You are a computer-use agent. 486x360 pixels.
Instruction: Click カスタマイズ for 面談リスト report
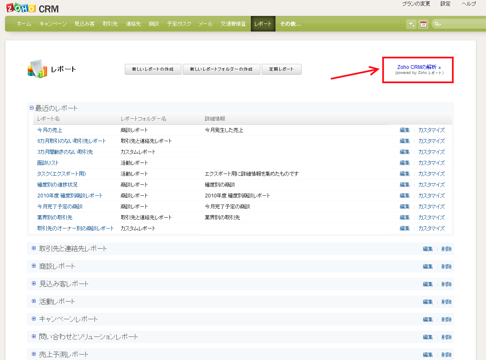431,163
